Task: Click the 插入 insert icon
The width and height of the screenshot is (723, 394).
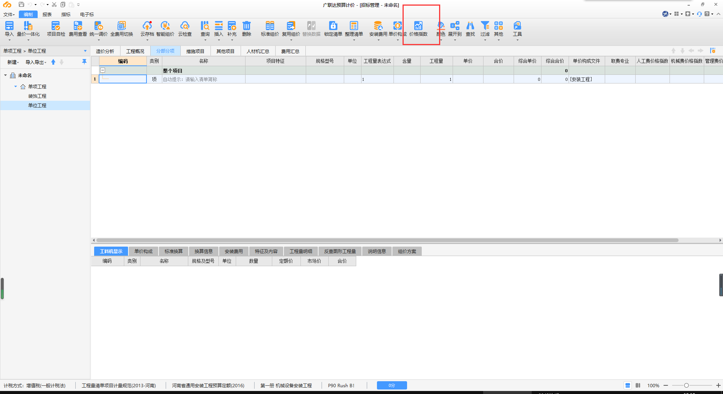Action: tap(218, 26)
